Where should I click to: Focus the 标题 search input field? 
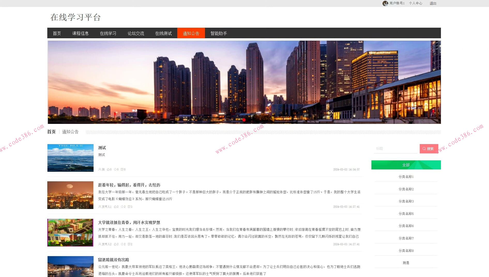click(395, 149)
